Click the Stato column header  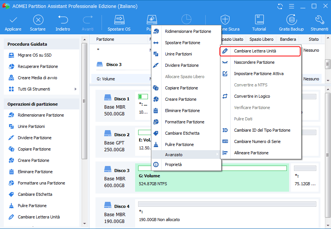pos(314,39)
